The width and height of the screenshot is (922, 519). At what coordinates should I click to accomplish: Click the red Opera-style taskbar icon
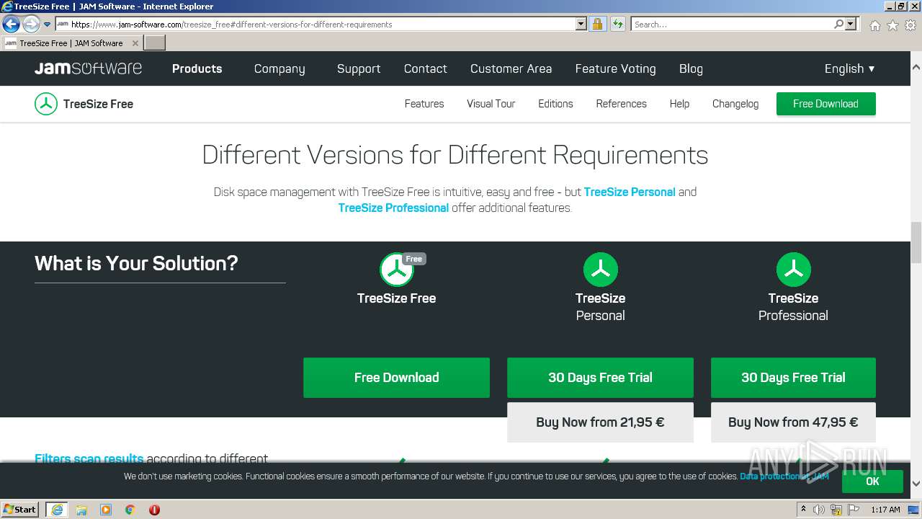[x=154, y=510]
